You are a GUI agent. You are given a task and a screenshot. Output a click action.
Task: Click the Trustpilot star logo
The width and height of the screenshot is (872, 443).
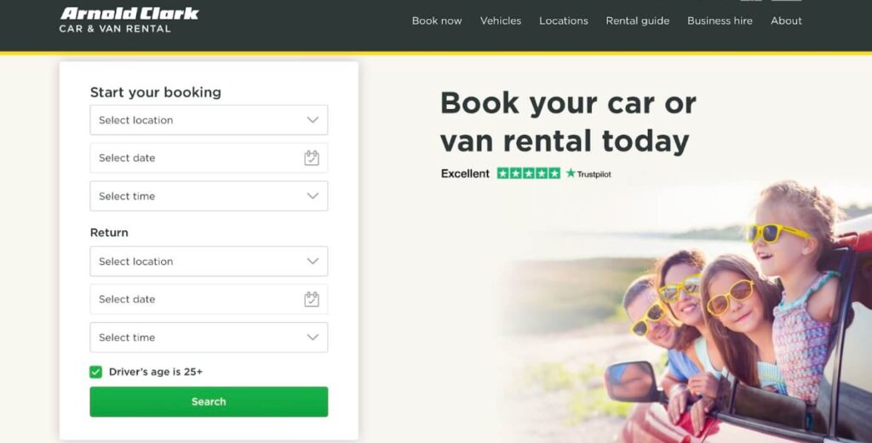(588, 174)
